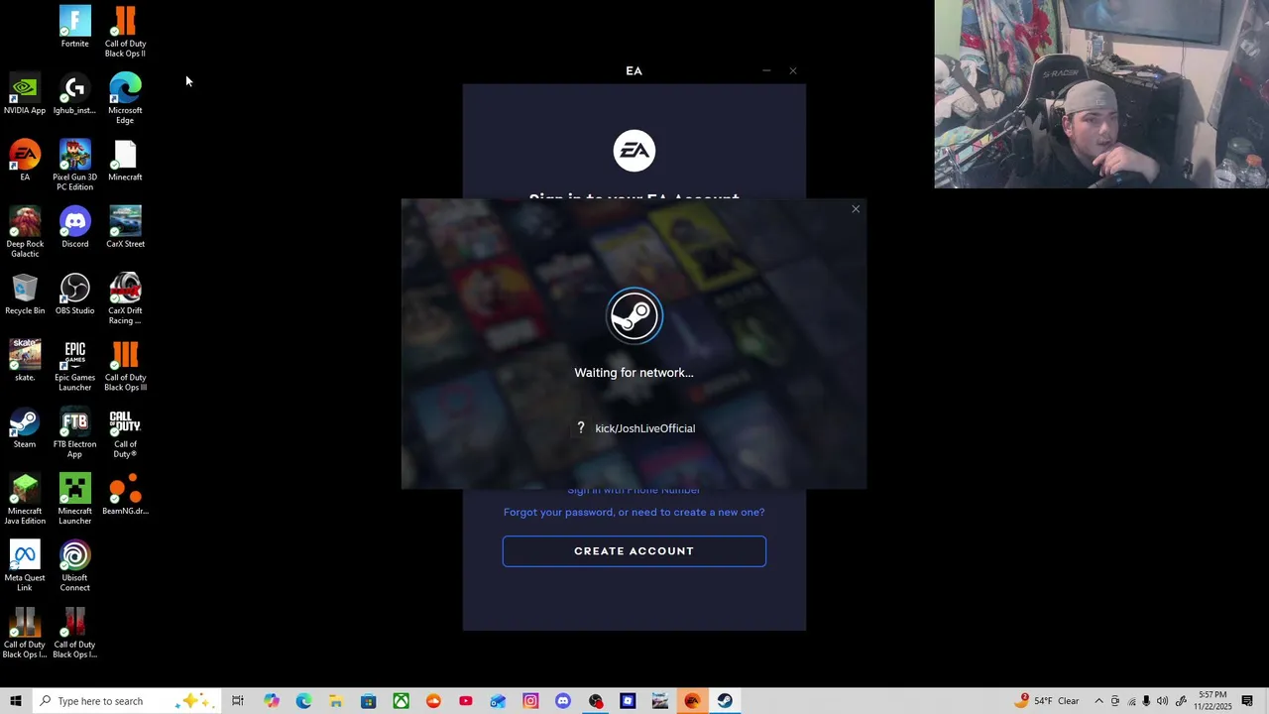Open the network status tray icon
The width and height of the screenshot is (1269, 714).
coord(1131,701)
